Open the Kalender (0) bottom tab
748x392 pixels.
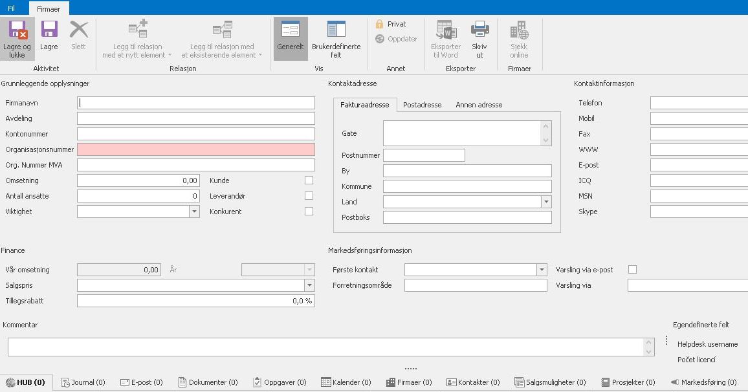click(x=346, y=382)
